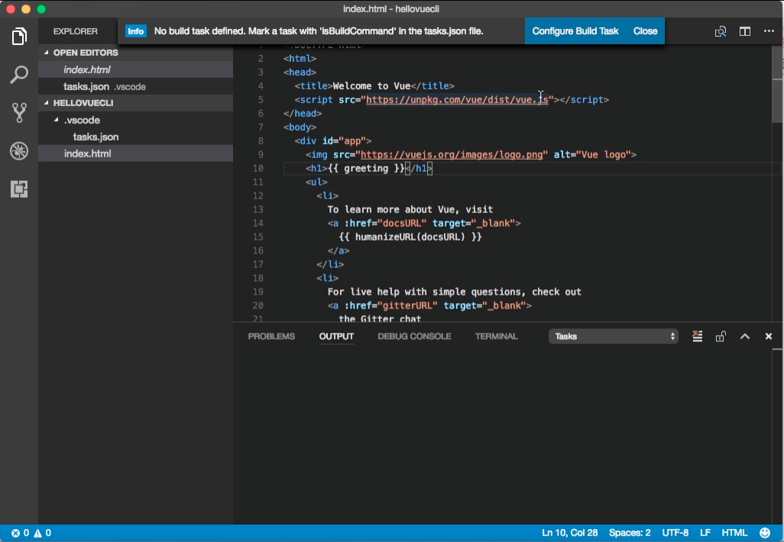The width and height of the screenshot is (784, 542).
Task: Click the errors count icon in status bar
Action: (15, 533)
